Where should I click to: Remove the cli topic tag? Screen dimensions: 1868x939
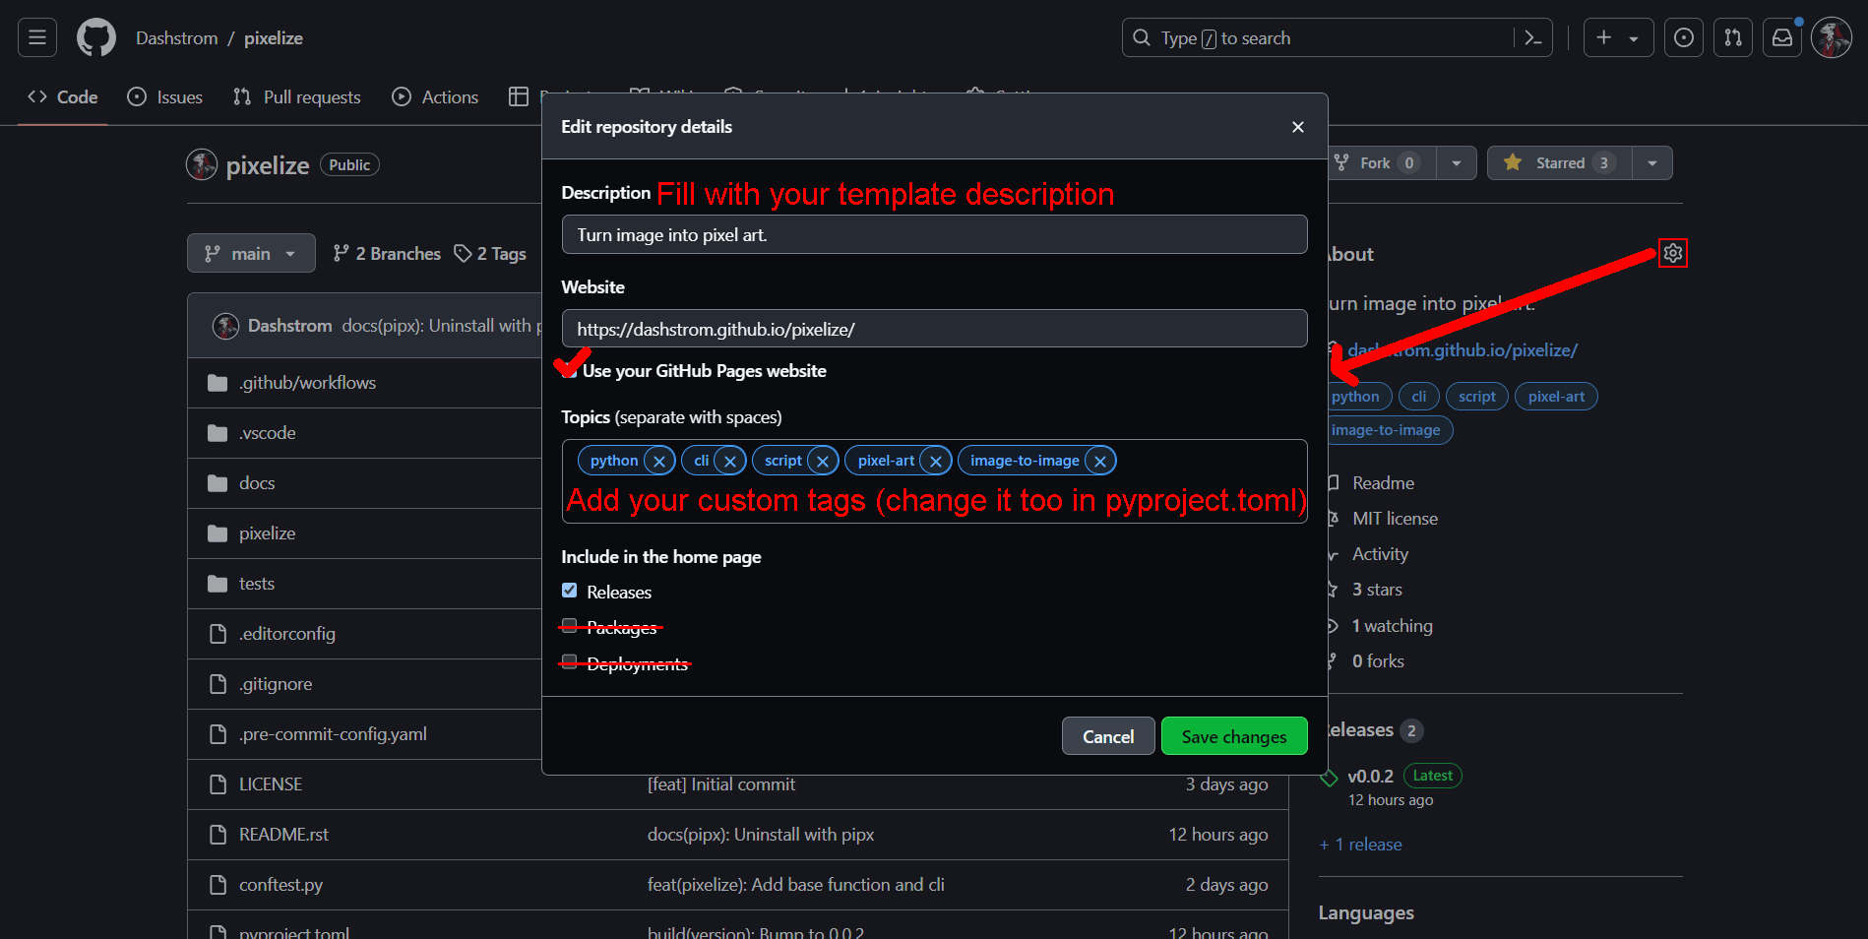[x=730, y=461]
